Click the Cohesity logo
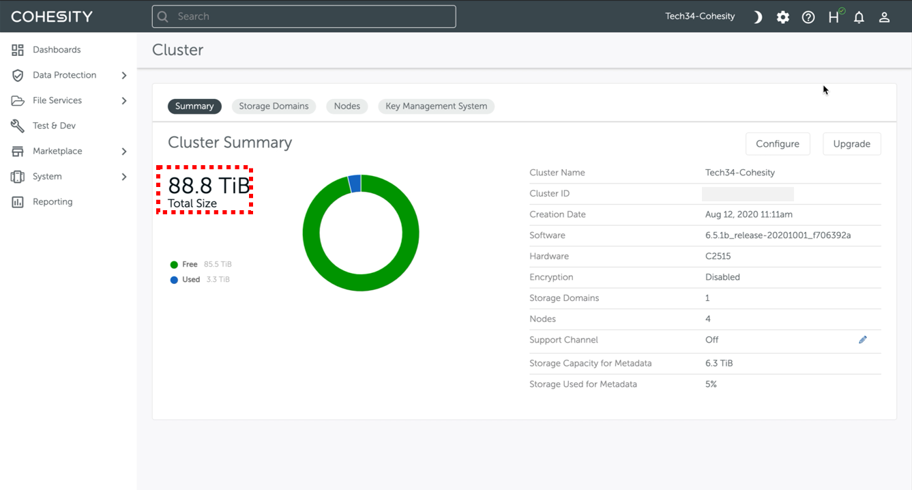Viewport: 912px width, 490px height. pyautogui.click(x=52, y=16)
